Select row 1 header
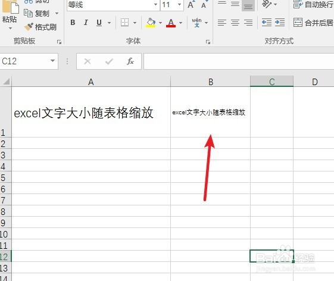Image resolution: width=334 pixels, height=281 pixels. tap(5, 112)
